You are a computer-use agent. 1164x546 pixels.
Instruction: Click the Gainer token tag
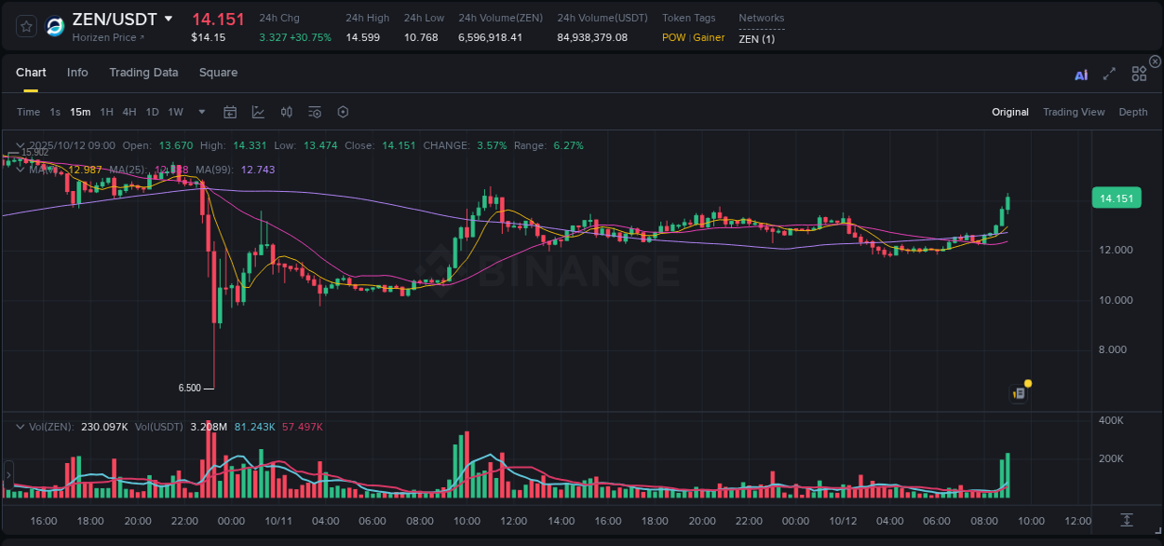pyautogui.click(x=707, y=37)
